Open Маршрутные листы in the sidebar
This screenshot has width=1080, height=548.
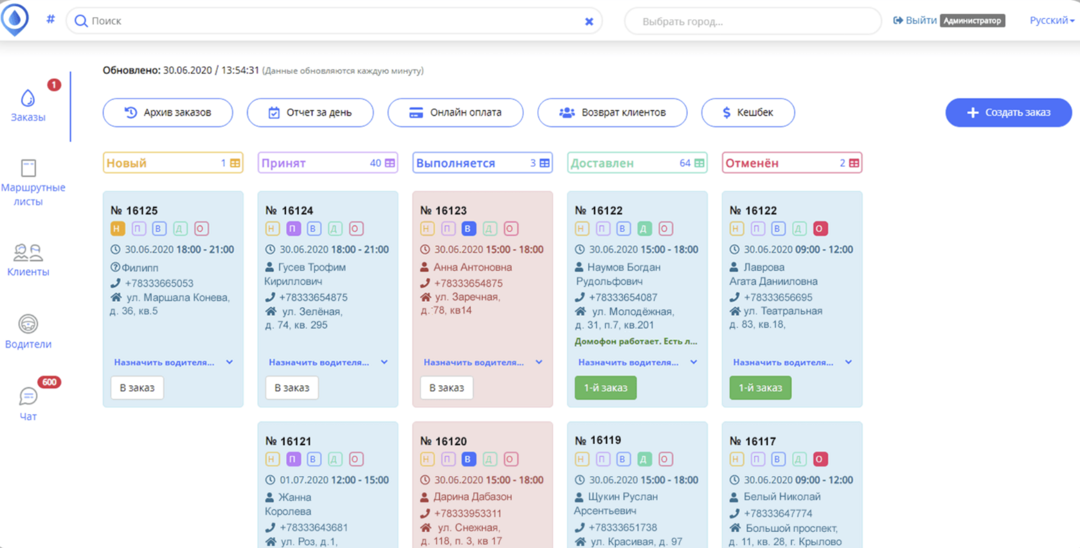[32, 183]
